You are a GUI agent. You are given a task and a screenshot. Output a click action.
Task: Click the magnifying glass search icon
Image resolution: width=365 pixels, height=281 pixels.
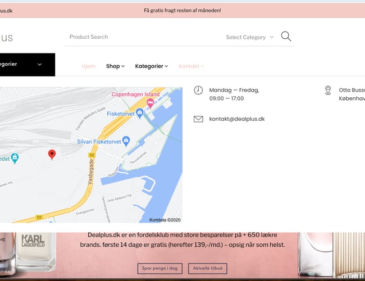coord(286,37)
